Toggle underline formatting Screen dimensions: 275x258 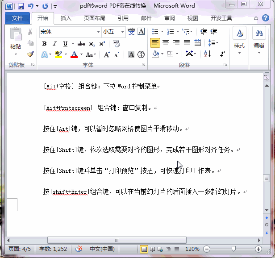tap(65, 43)
